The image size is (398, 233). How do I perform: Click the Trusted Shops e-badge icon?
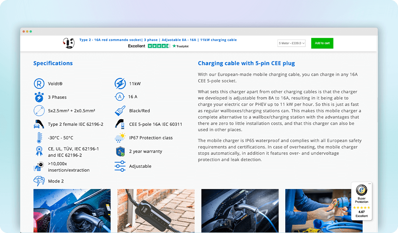[361, 190]
